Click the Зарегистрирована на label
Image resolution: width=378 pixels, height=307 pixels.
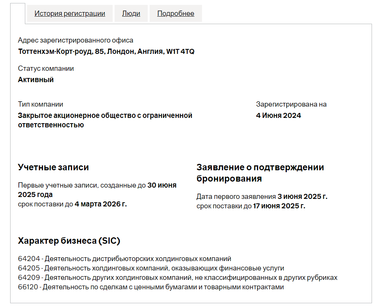291,104
